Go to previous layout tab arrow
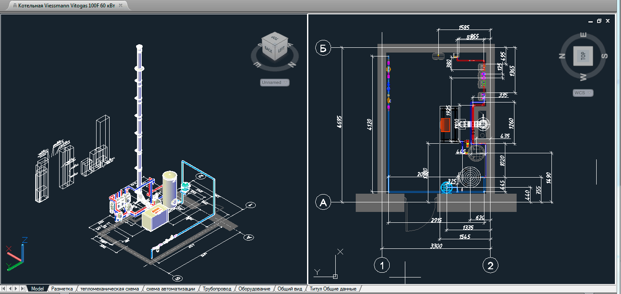The width and height of the screenshot is (621, 294). coord(10,288)
